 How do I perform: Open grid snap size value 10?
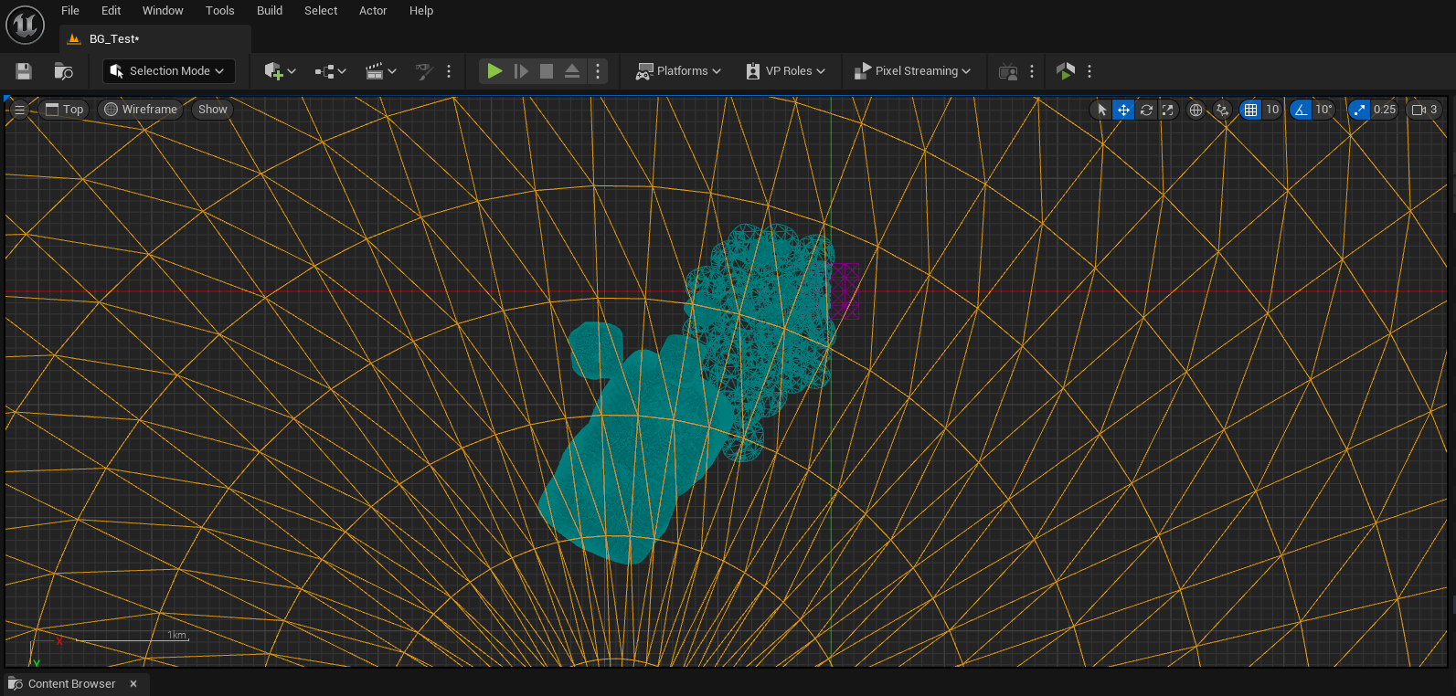tap(1272, 110)
